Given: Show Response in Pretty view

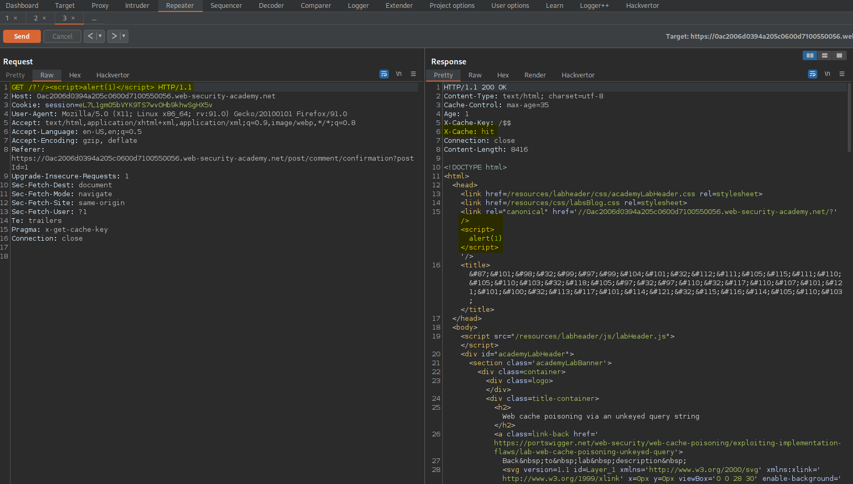Looking at the screenshot, I should pos(443,75).
